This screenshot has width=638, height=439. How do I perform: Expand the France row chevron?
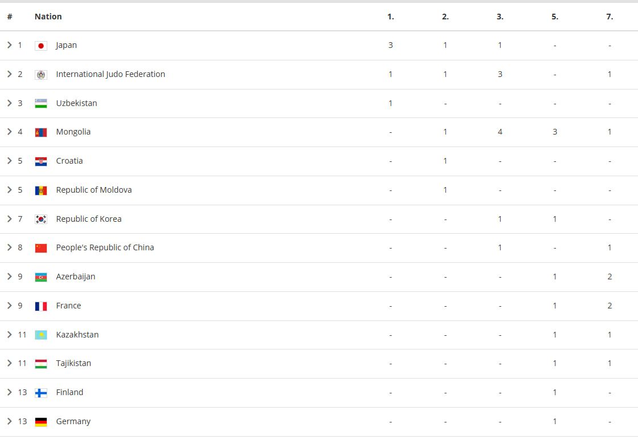coord(9,305)
